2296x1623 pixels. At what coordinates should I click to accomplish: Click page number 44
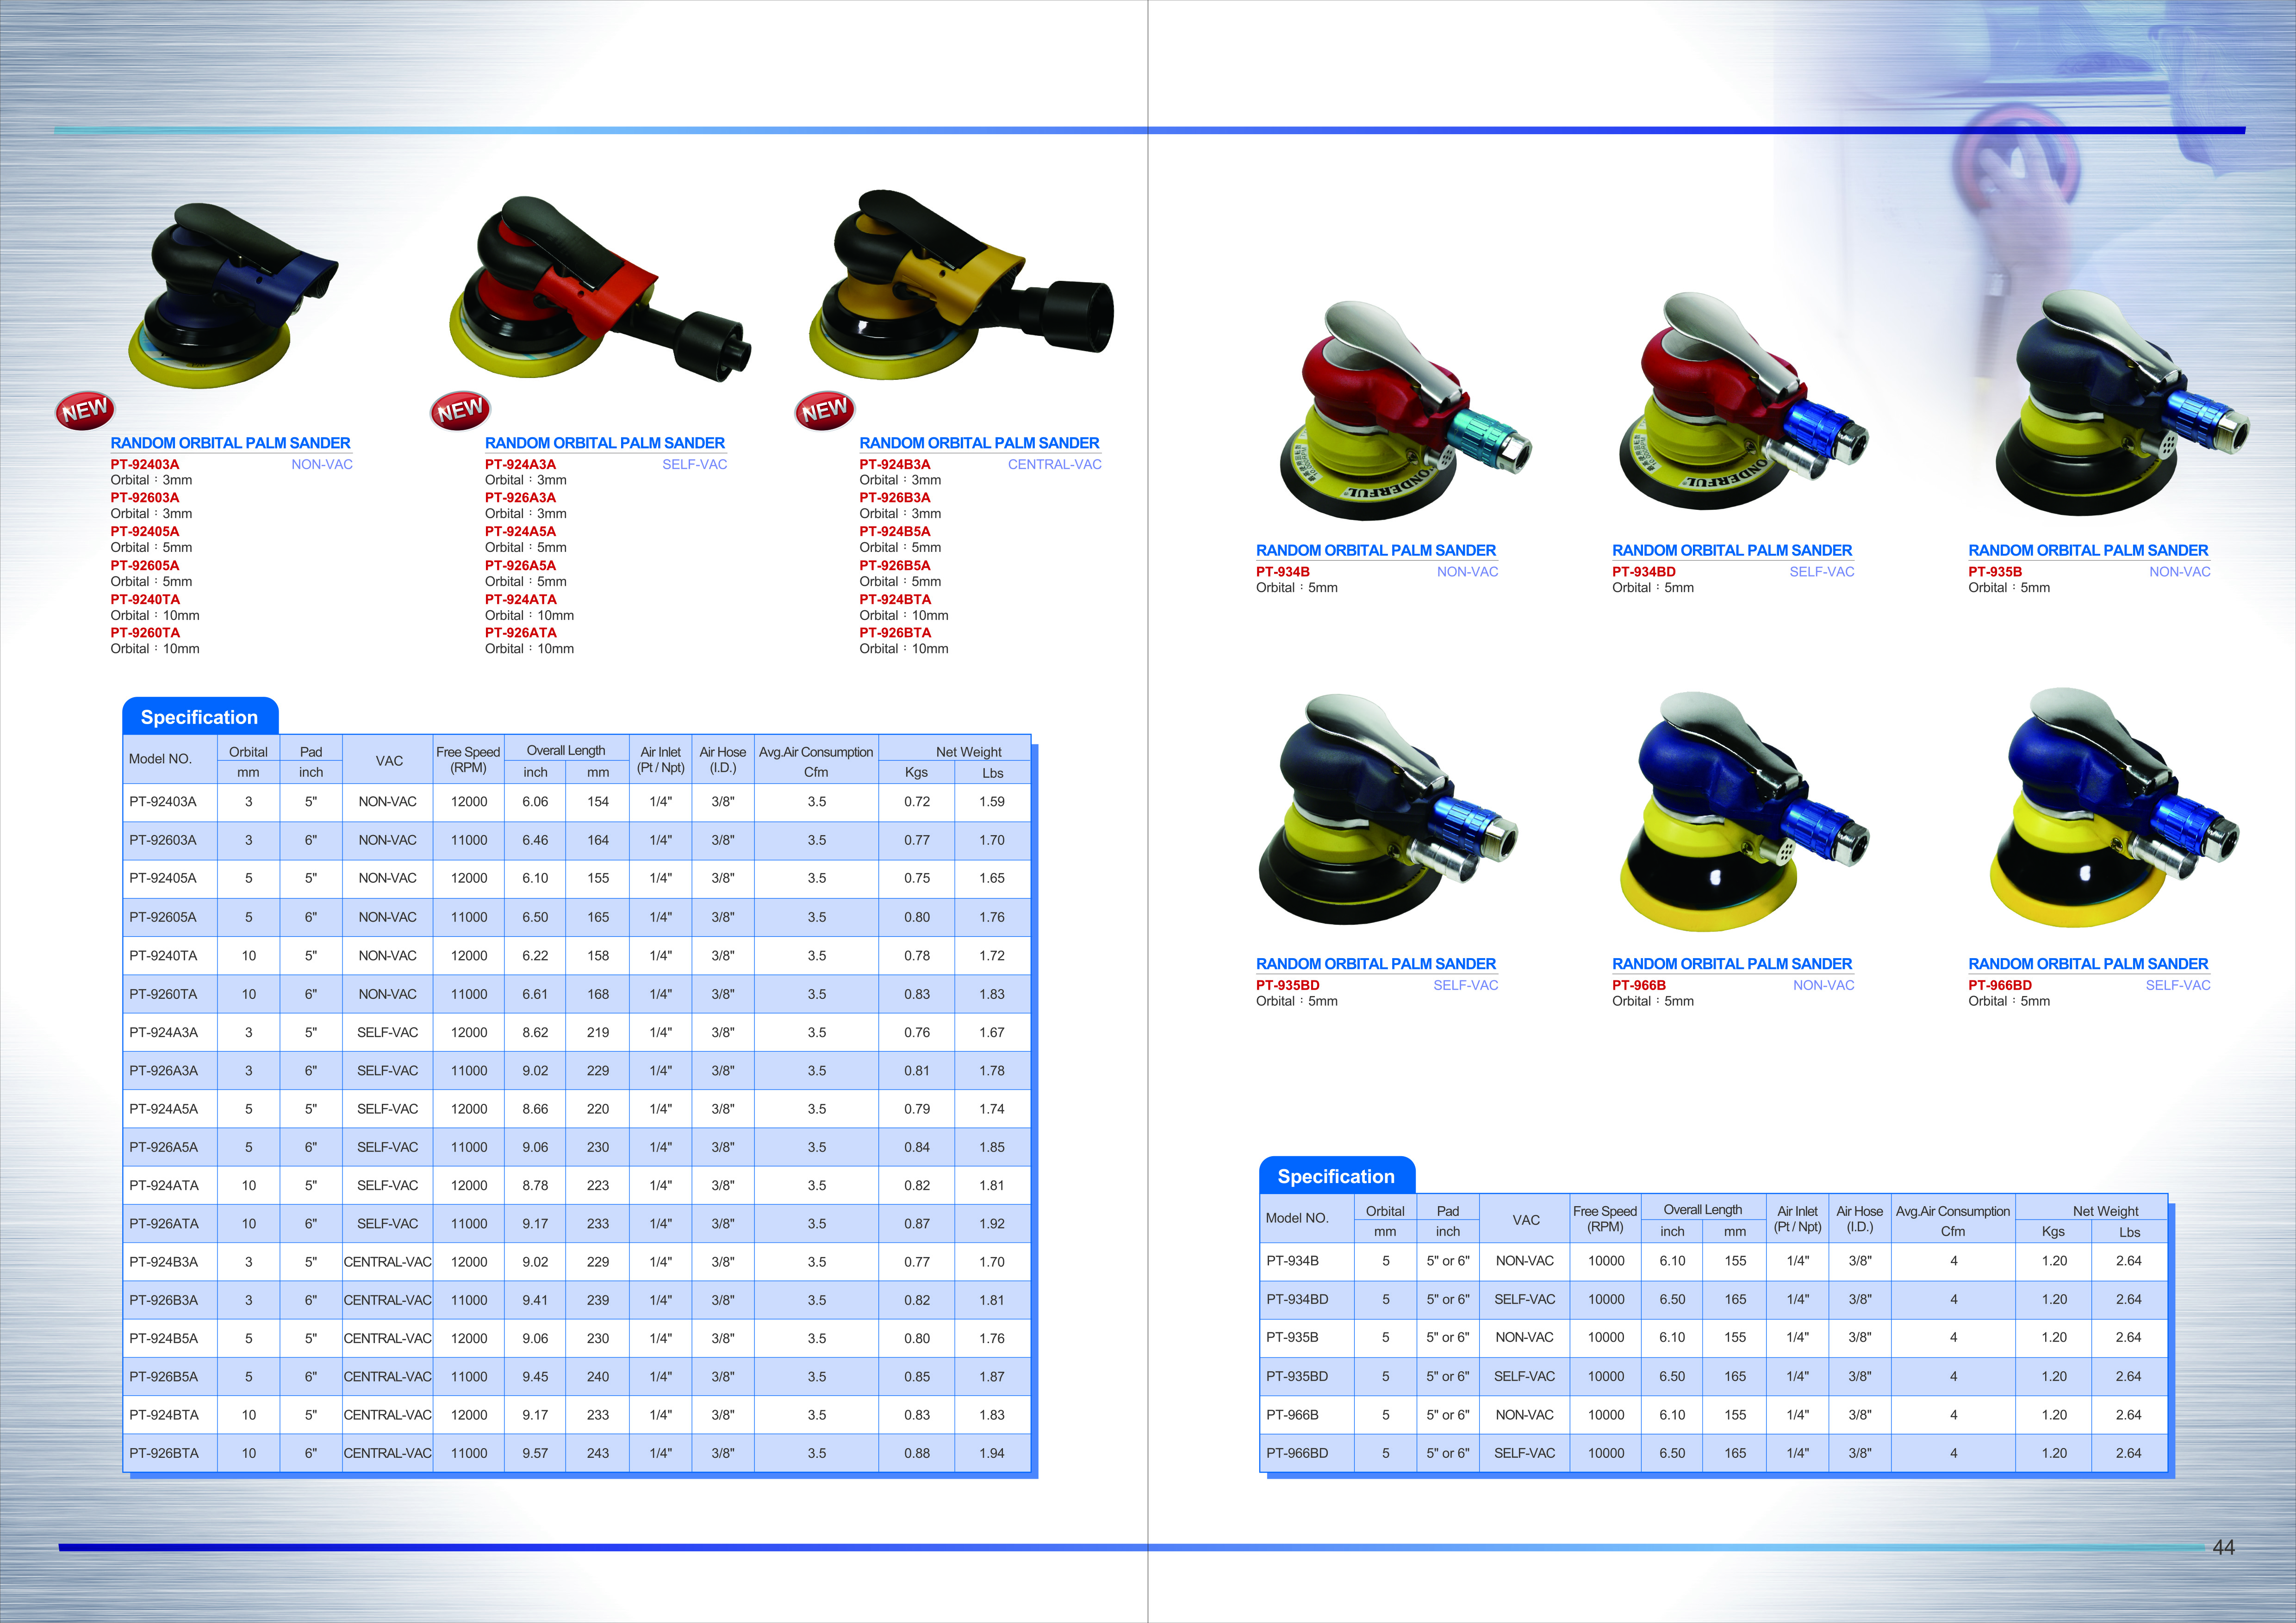(x=2223, y=1547)
